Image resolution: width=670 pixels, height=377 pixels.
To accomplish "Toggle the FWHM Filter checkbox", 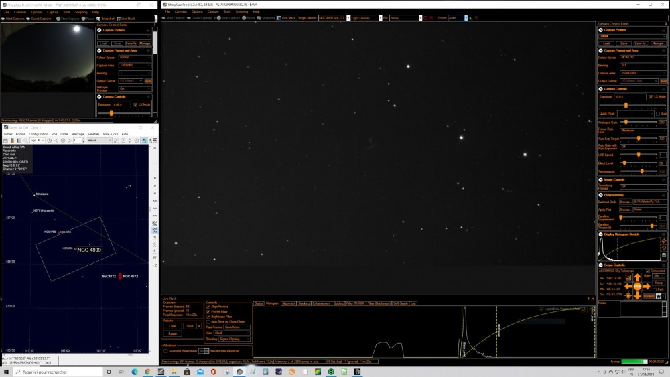I will point(208,311).
